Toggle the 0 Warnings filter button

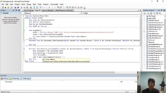15,79
